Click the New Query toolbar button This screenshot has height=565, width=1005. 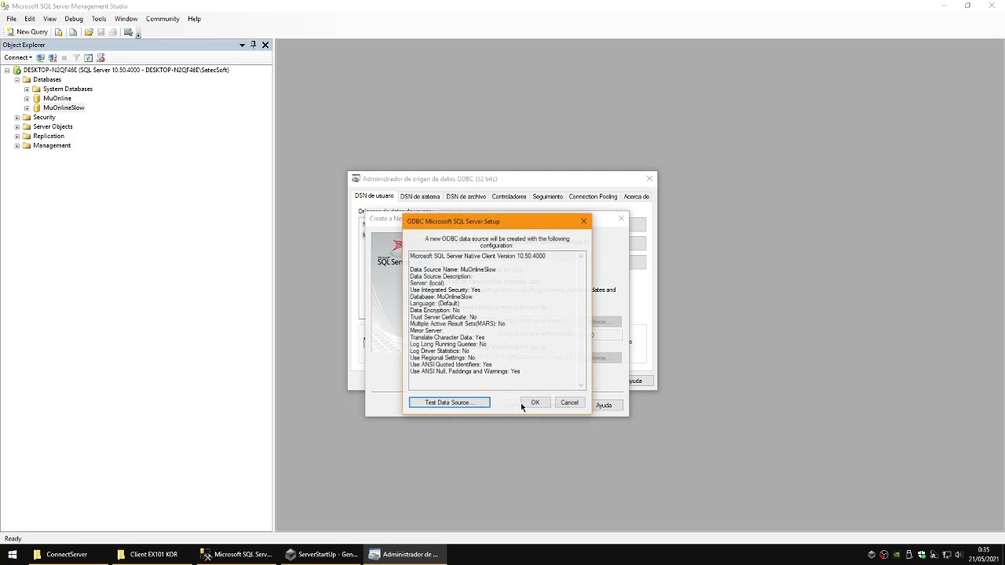(x=27, y=32)
